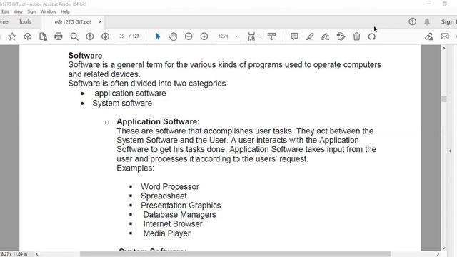457x257 pixels.
Task: Add a sticky note comment
Action: (x=294, y=36)
